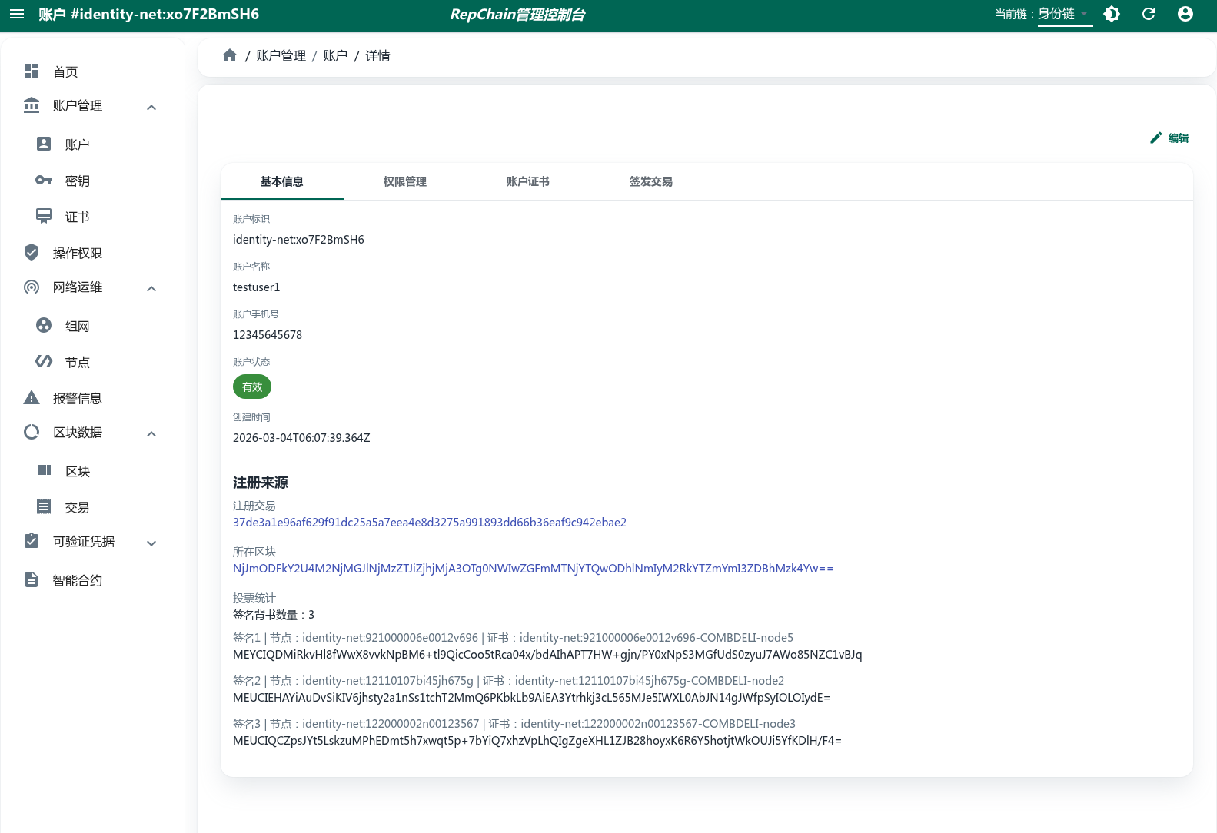Click the 账户管理 bank icon
1217x833 pixels.
point(32,105)
